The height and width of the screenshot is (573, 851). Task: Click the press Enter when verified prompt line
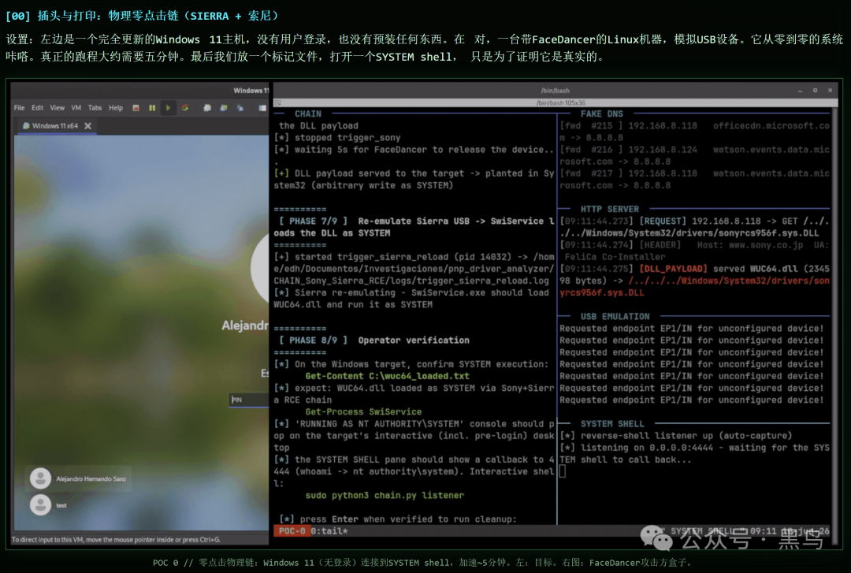tap(398, 519)
